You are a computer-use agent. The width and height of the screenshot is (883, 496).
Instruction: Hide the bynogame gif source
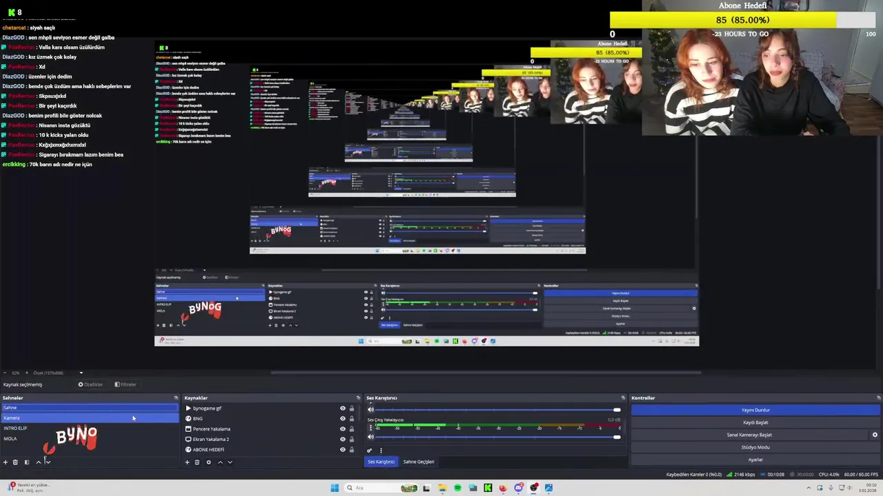point(342,409)
